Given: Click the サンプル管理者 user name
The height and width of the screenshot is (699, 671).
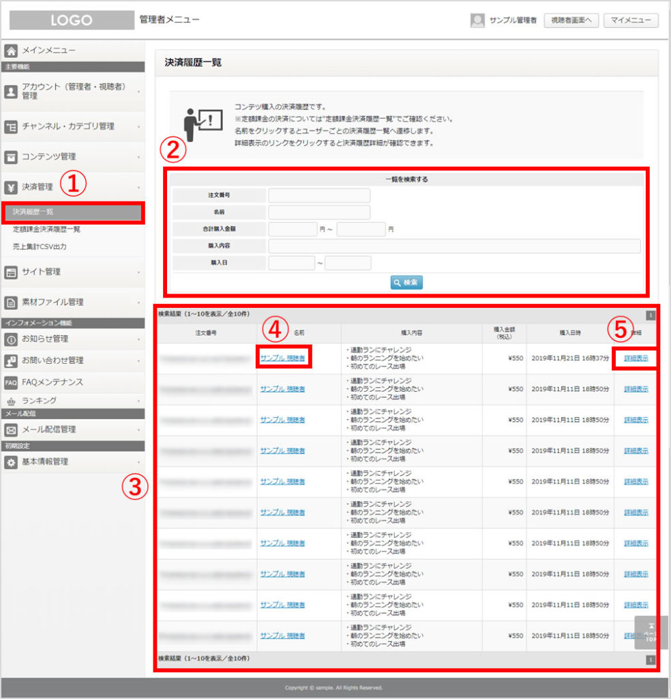Looking at the screenshot, I should coord(513,20).
